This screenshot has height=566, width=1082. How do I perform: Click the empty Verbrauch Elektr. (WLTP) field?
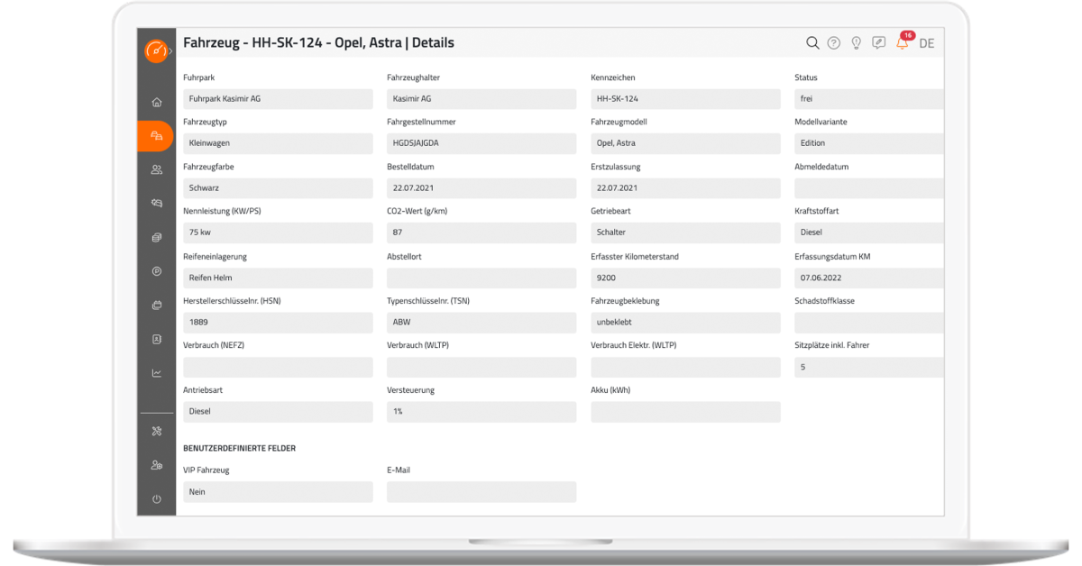(x=685, y=367)
